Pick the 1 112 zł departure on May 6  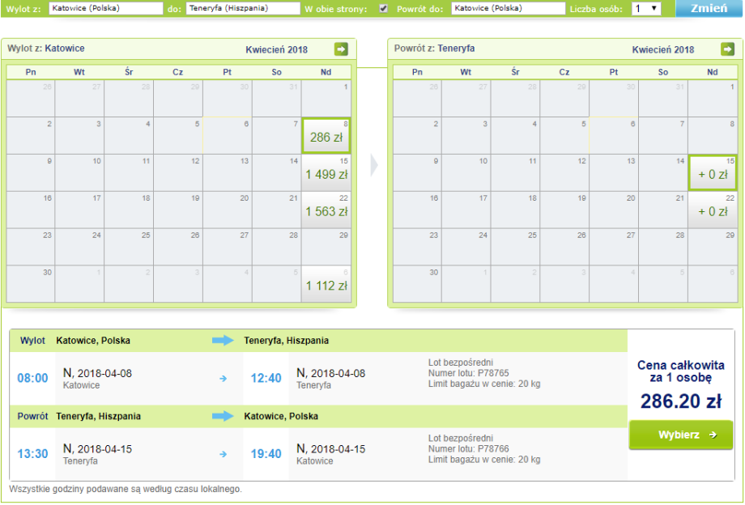coord(326,284)
